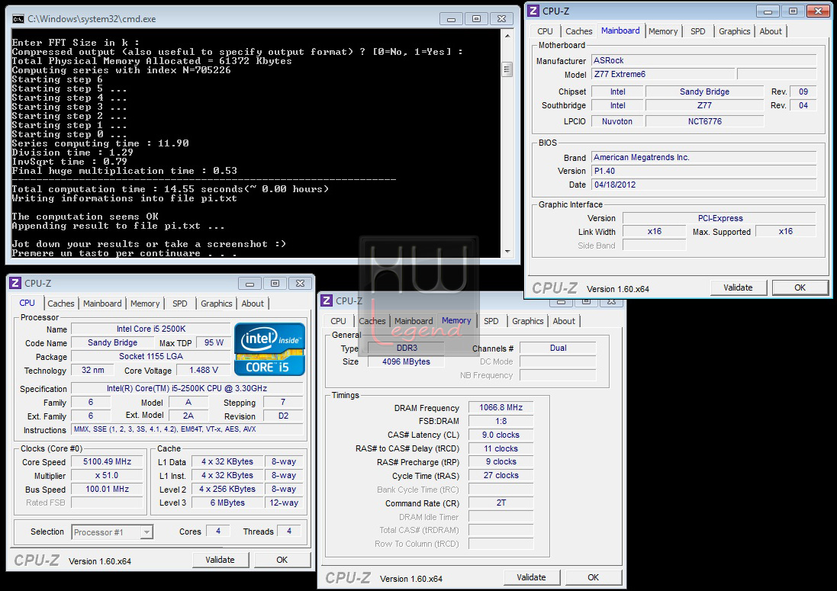The width and height of the screenshot is (837, 591).
Task: Select the Mainboard tab in Mainboard window
Action: (x=620, y=31)
